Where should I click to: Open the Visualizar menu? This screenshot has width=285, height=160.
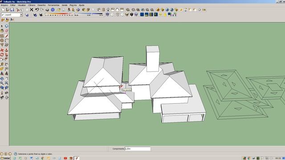point(22,5)
